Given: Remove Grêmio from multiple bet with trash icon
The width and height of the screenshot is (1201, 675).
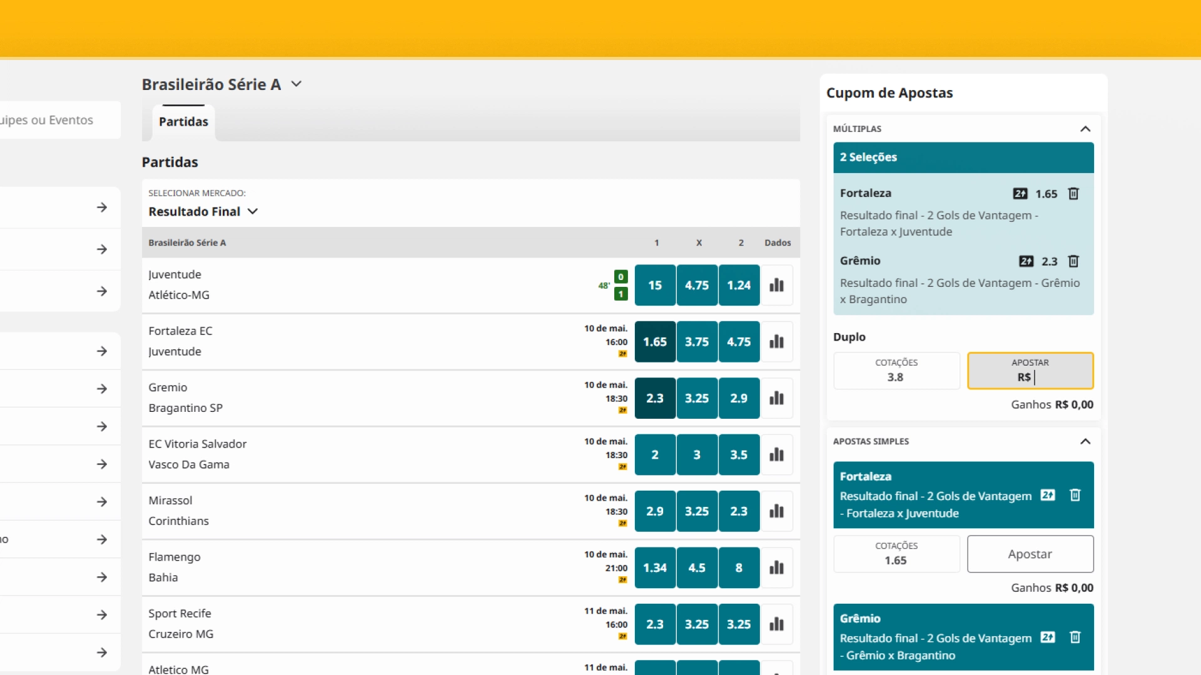Looking at the screenshot, I should click(x=1073, y=261).
